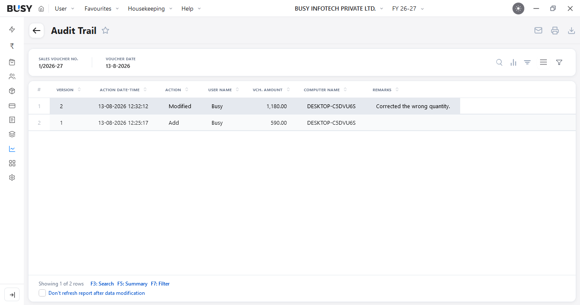The height and width of the screenshot is (305, 580).
Task: Open the hamburger menu icon
Action: click(543, 62)
